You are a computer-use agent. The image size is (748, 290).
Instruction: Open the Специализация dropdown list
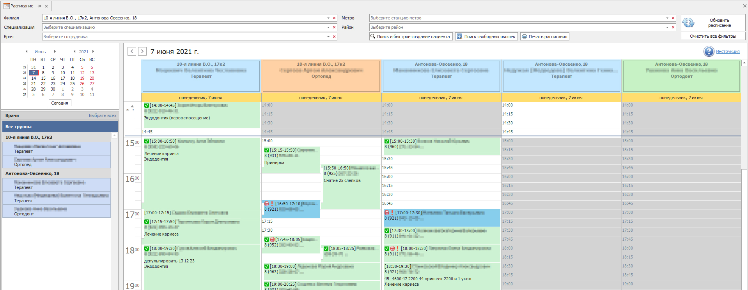328,27
